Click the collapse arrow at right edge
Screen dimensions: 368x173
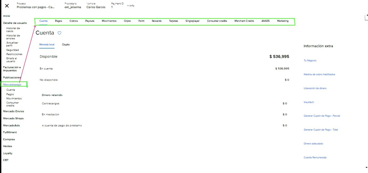tap(366, 16)
